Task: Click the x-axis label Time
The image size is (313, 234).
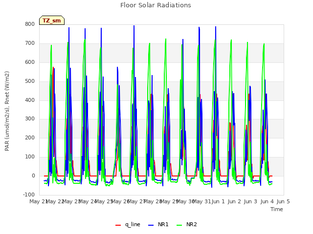Action: 277,209
